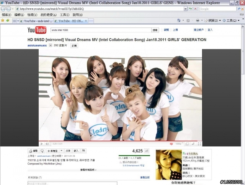Open the Quick Tabs dropdown arrow
Screen dimensions: 245x185
tap(18, 21)
